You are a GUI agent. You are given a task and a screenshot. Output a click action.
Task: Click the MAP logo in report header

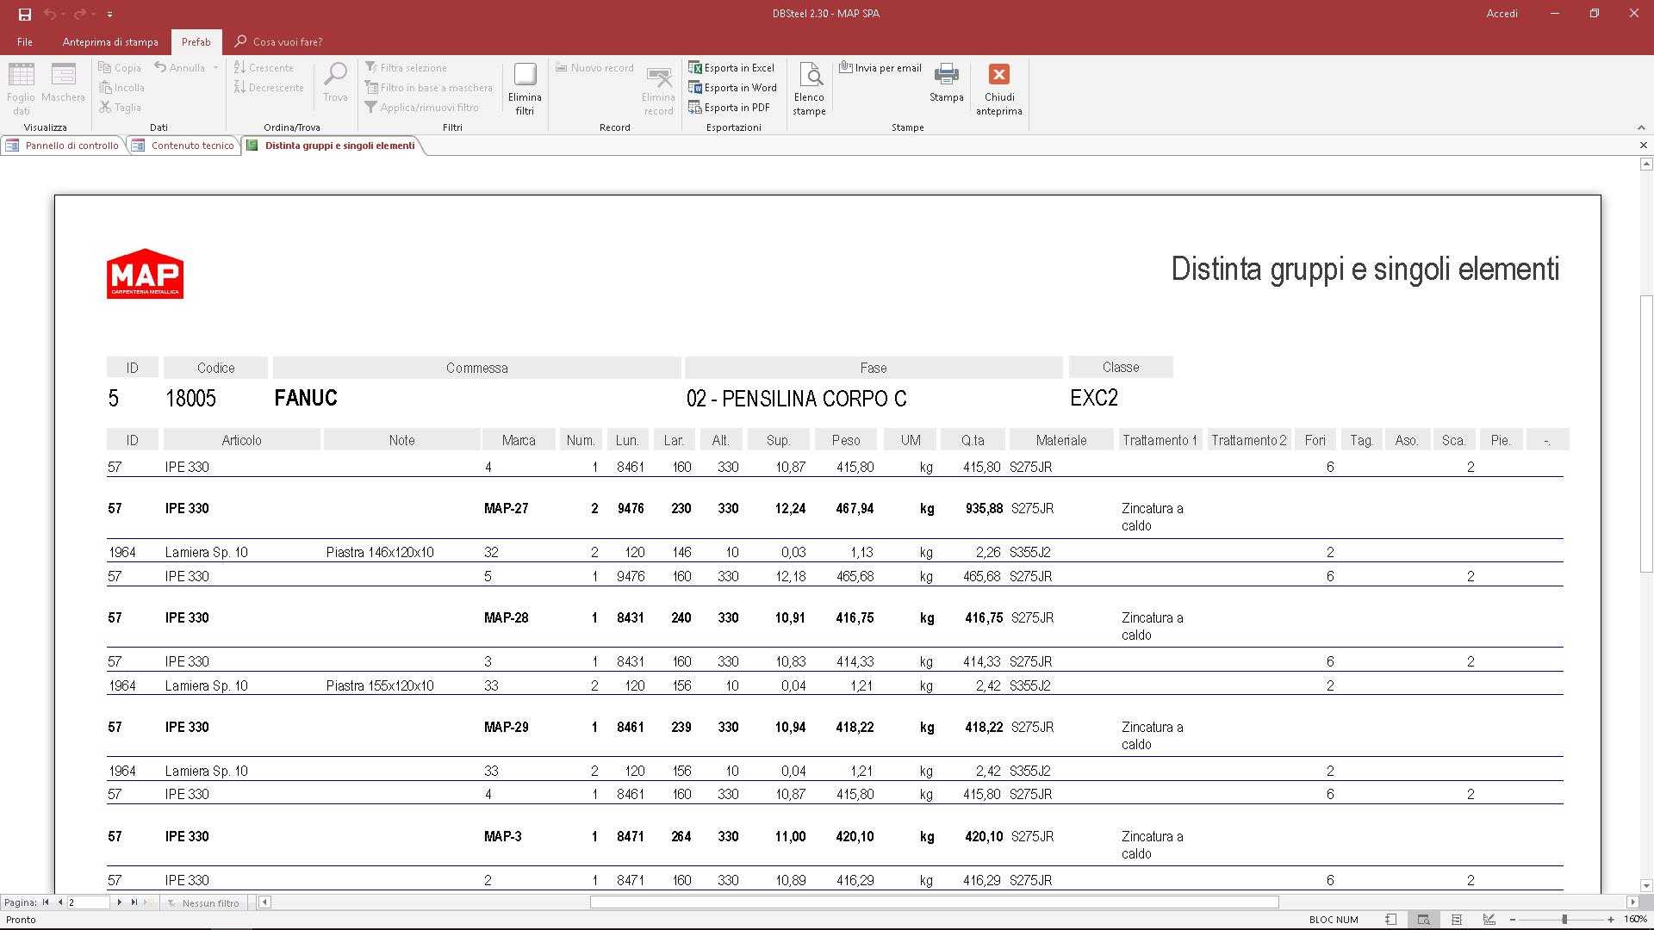145,274
